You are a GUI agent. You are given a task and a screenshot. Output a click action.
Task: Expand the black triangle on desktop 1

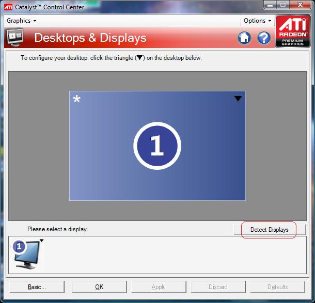238,99
